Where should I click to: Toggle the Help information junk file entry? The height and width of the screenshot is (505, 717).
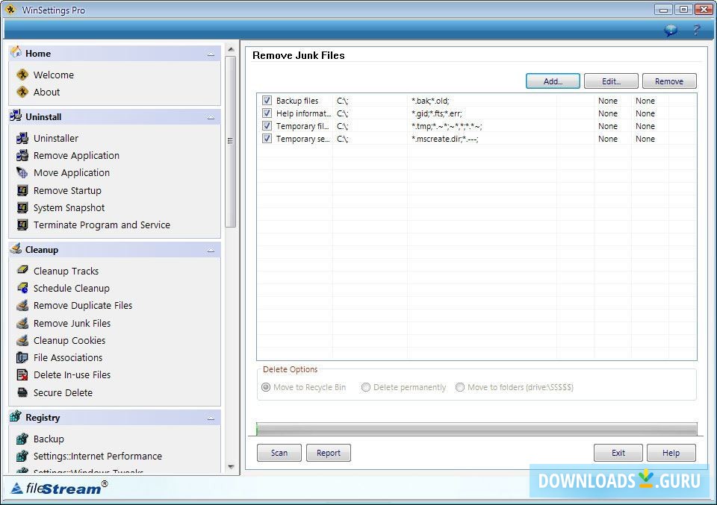pos(267,113)
